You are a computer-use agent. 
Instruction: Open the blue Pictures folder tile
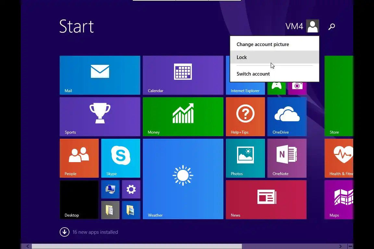click(131, 210)
